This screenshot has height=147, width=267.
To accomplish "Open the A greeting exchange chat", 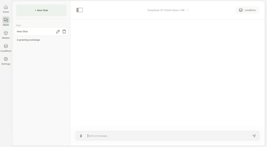I will tap(28, 40).
